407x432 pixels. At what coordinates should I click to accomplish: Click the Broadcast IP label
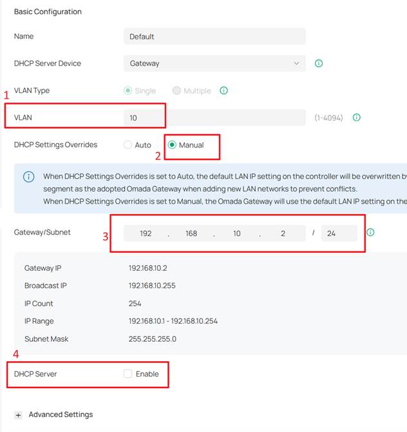click(46, 286)
